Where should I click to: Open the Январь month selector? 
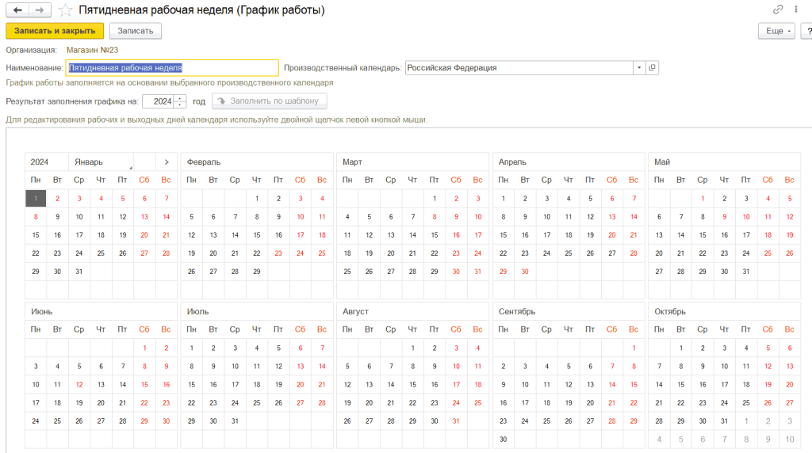pyautogui.click(x=101, y=162)
